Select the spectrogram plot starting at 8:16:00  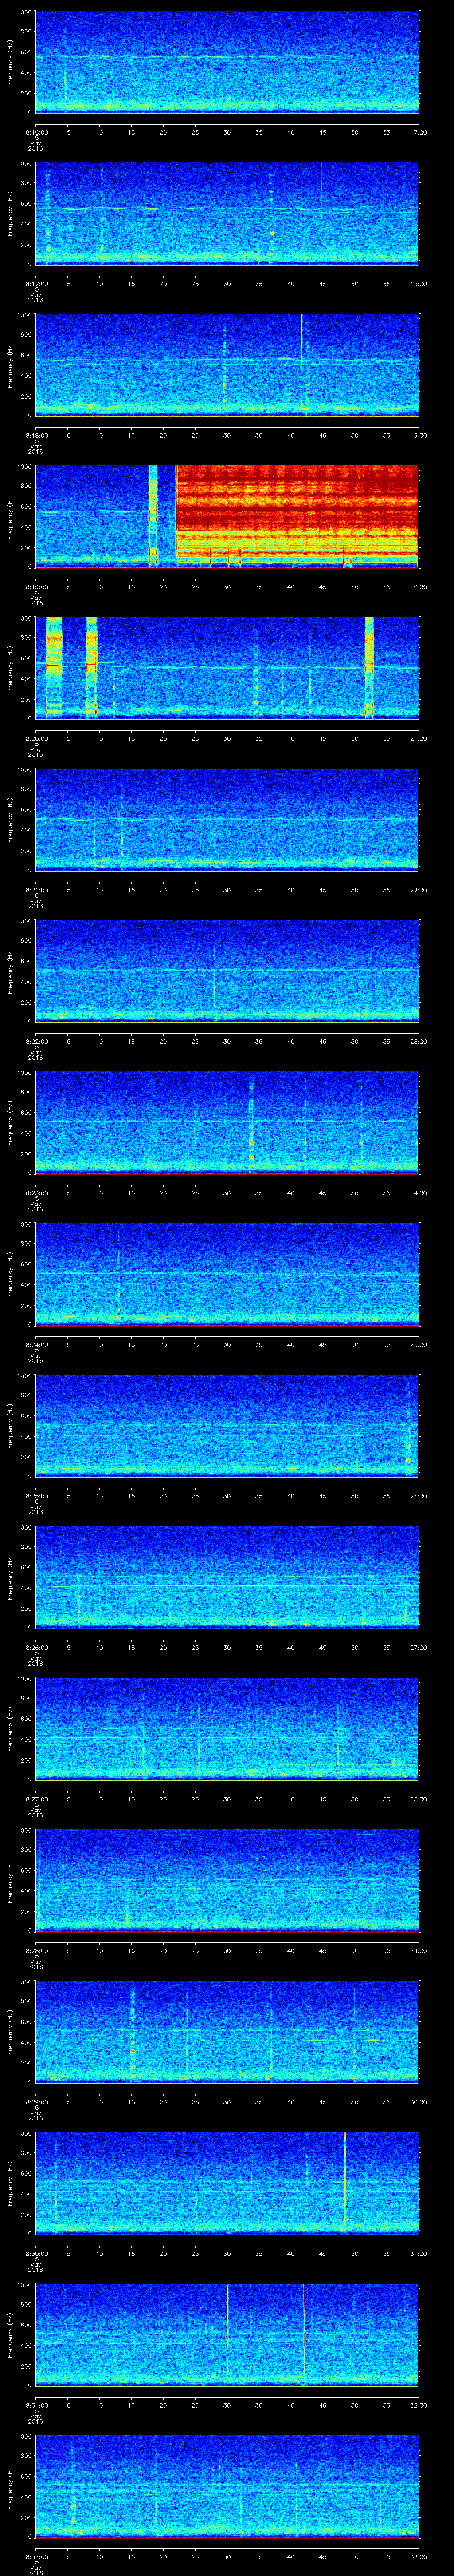[227, 62]
